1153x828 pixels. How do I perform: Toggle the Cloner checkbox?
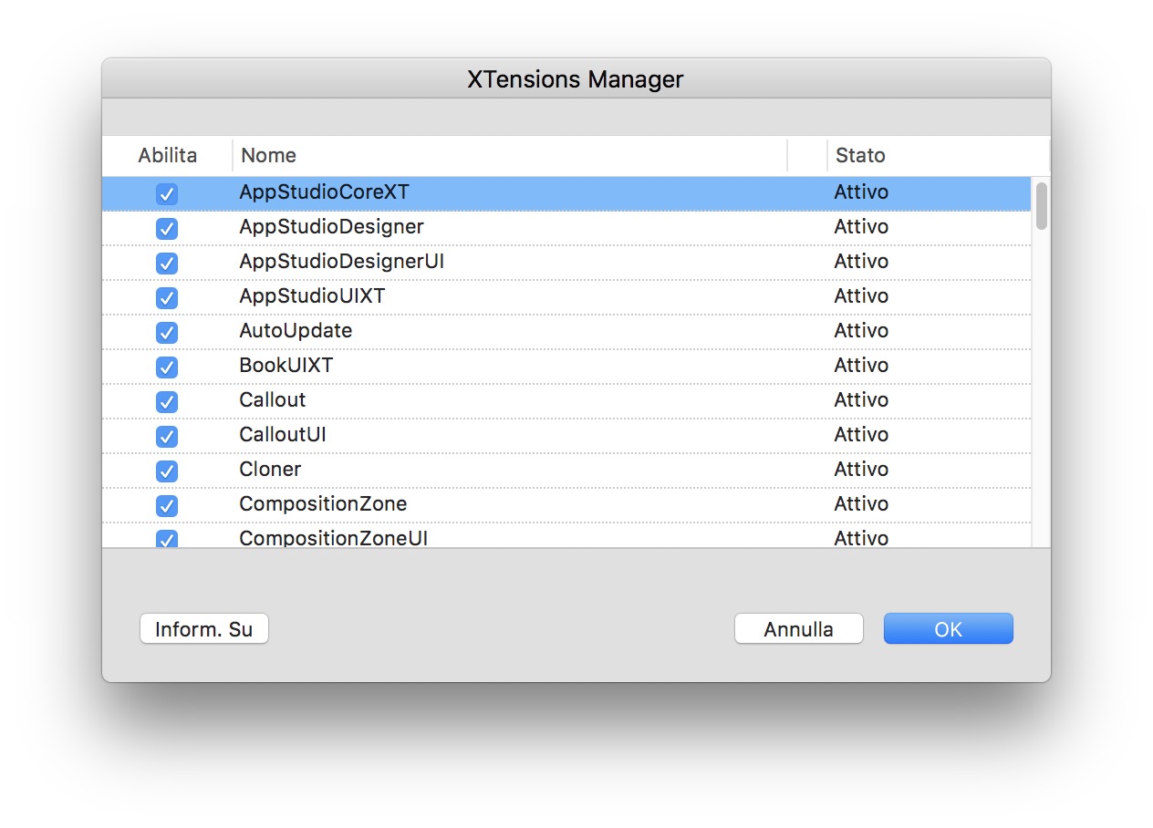tap(167, 471)
